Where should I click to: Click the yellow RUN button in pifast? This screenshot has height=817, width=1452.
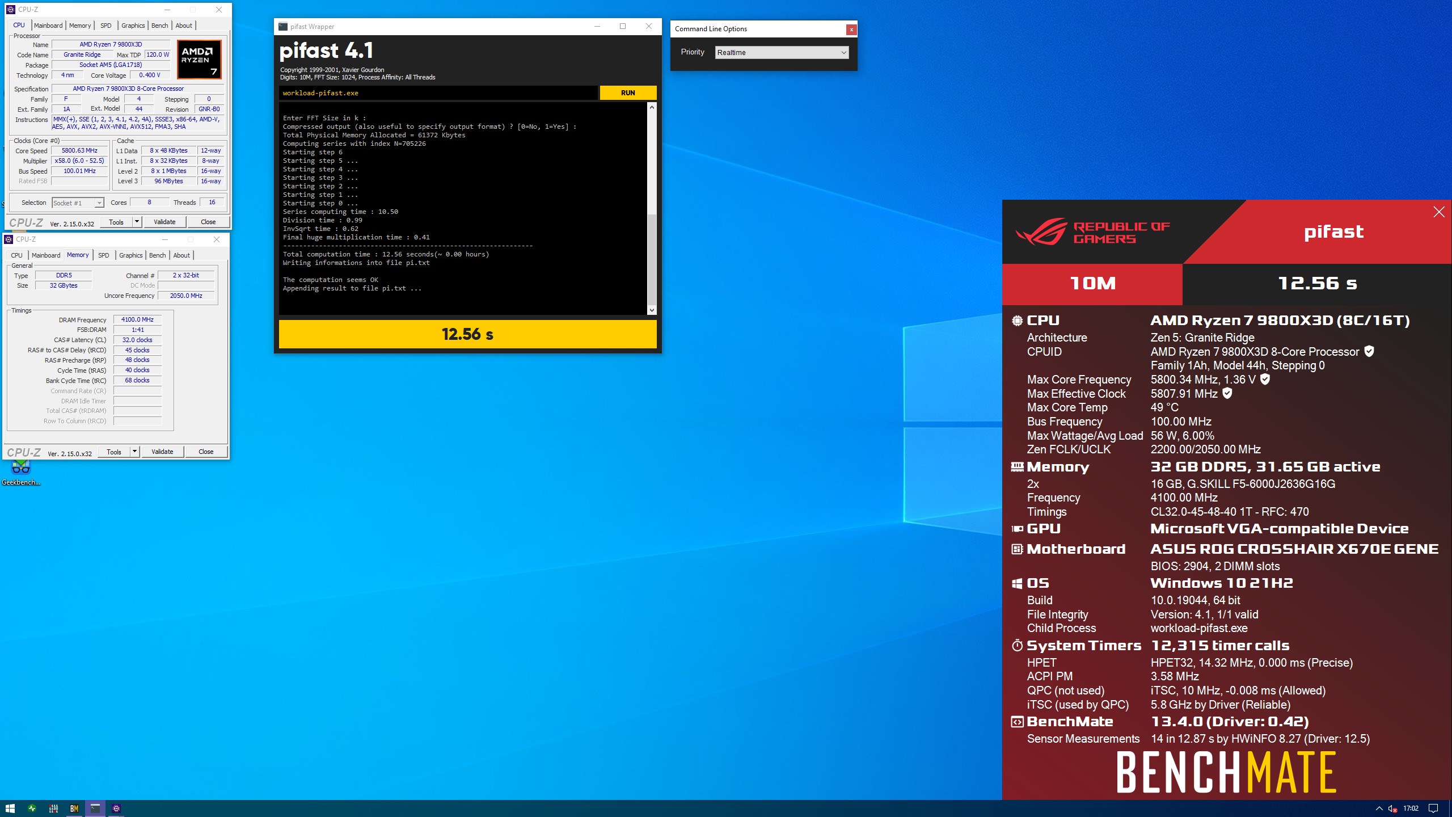click(x=628, y=93)
